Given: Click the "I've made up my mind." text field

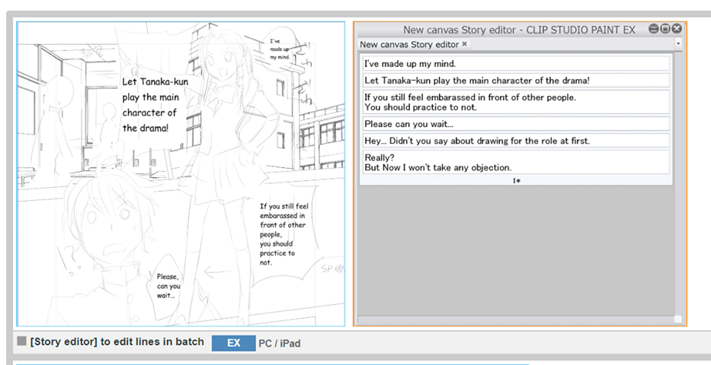Looking at the screenshot, I should 515,64.
